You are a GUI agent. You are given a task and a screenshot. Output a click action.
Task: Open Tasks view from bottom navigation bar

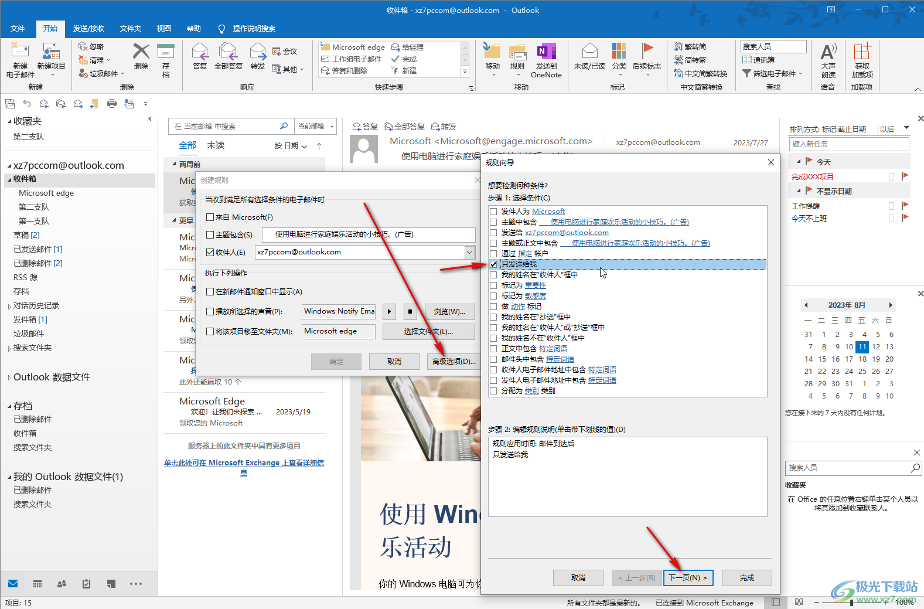[x=86, y=584]
